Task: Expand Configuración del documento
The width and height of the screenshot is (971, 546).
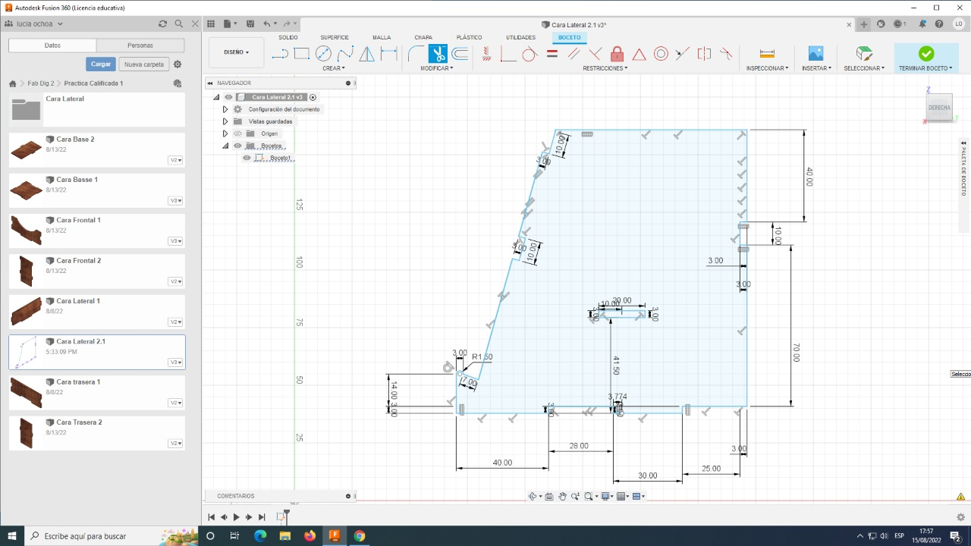Action: pyautogui.click(x=225, y=109)
